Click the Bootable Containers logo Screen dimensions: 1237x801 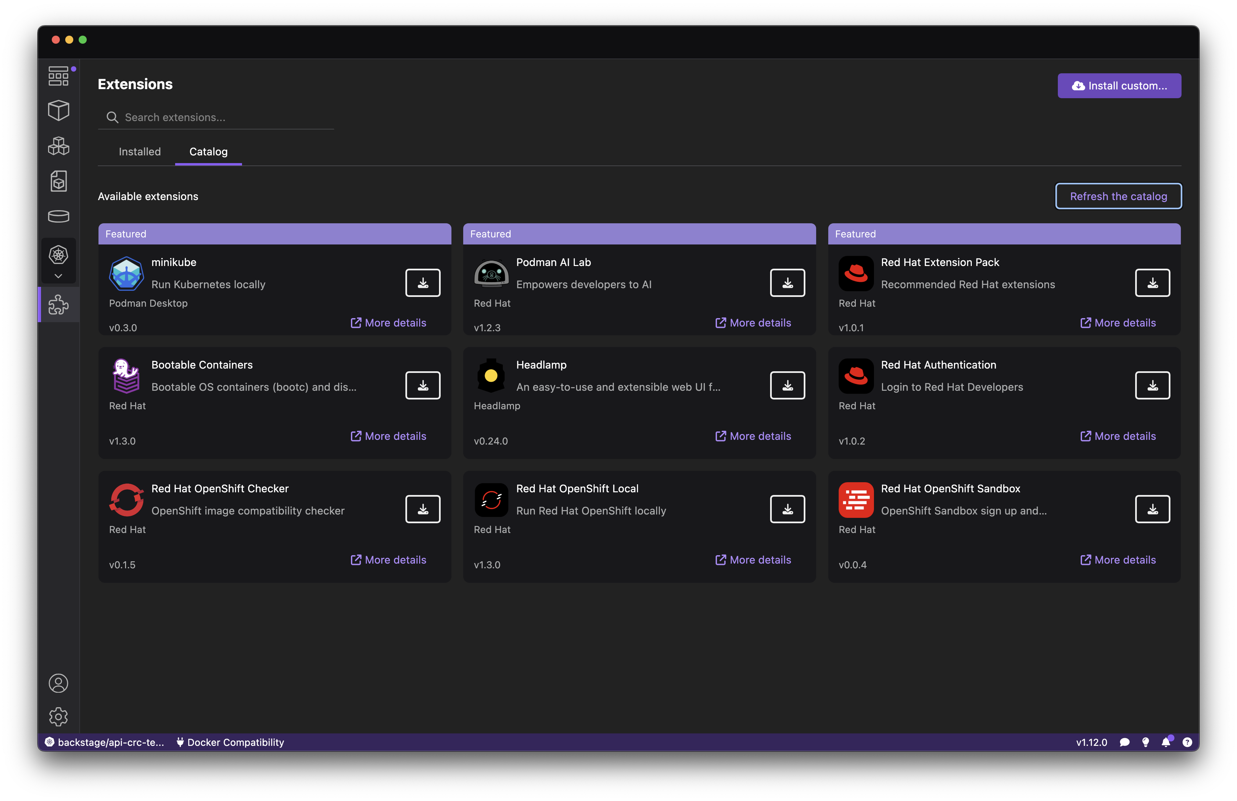(126, 376)
